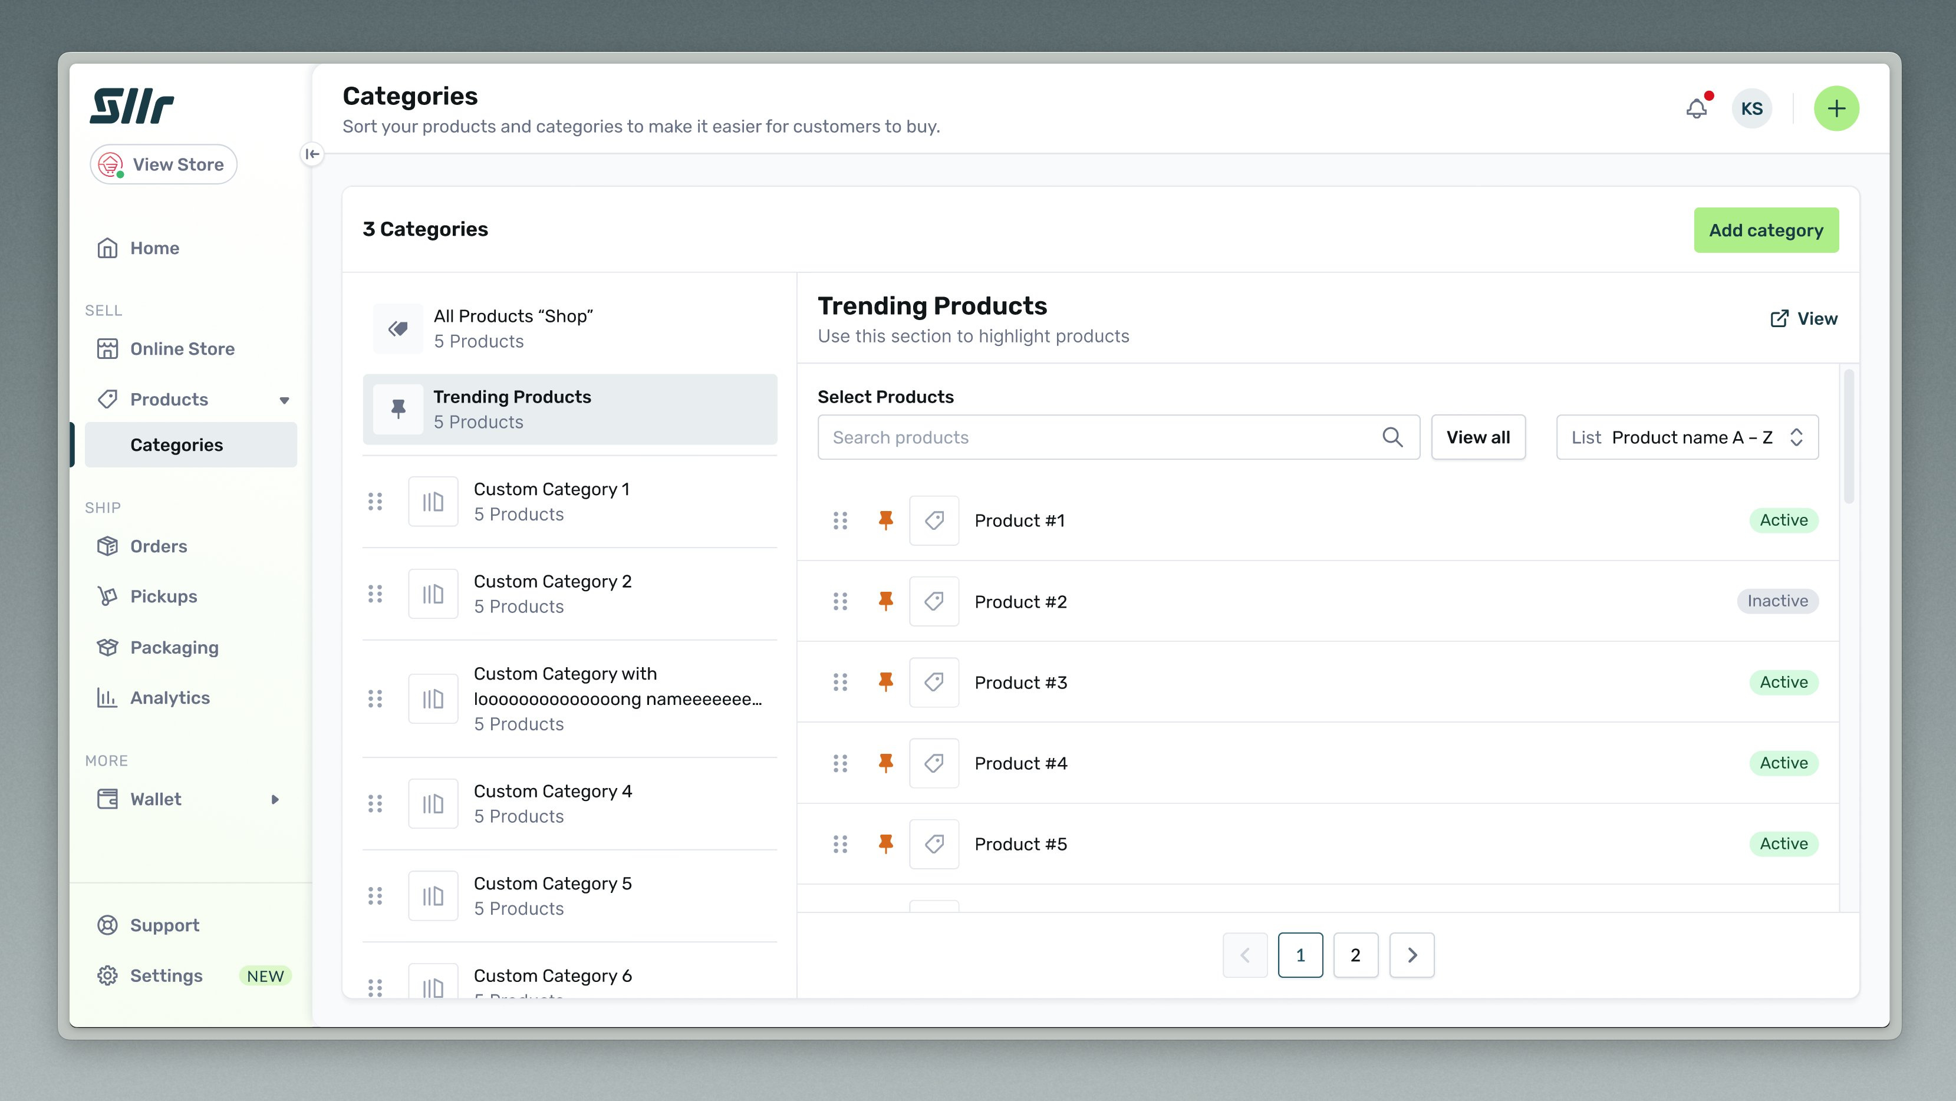Grab drag handle of Custom Category 4
Image resolution: width=1956 pixels, height=1101 pixels.
(375, 803)
